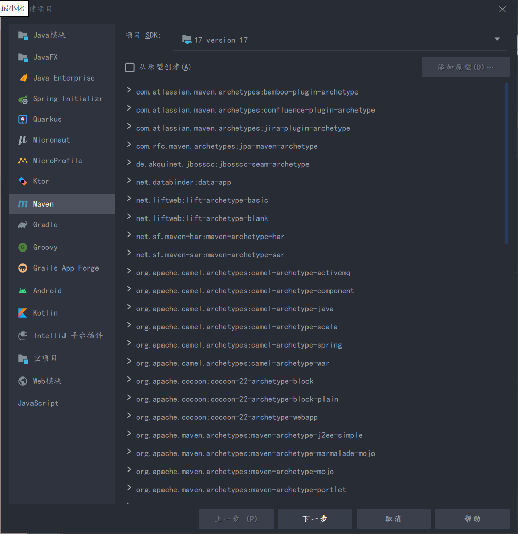This screenshot has width=518, height=534.
Task: Select maven-archetype-marmalade-mojo entry
Action: pyautogui.click(x=255, y=453)
